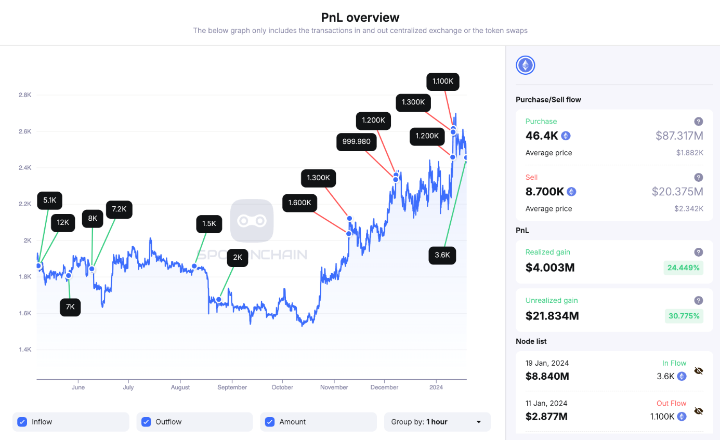This screenshot has height=440, width=720.
Task: Click the Ethereum token icon at panel top
Action: click(525, 65)
